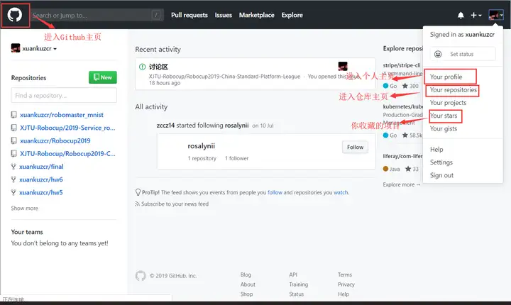This screenshot has height=305, width=511.
Task: Click the RSS feed icon
Action: 137,204
